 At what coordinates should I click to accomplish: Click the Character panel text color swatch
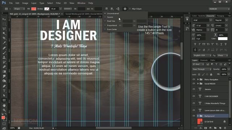(223, 39)
